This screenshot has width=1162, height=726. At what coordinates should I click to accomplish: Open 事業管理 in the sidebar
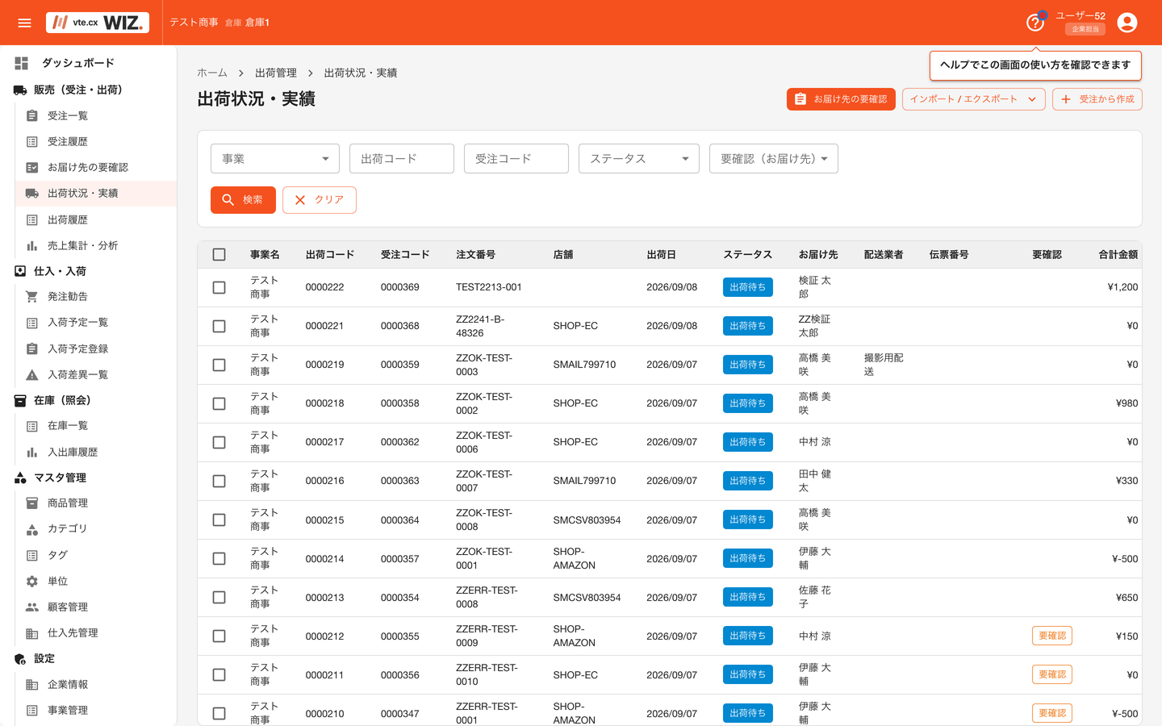[96, 710]
